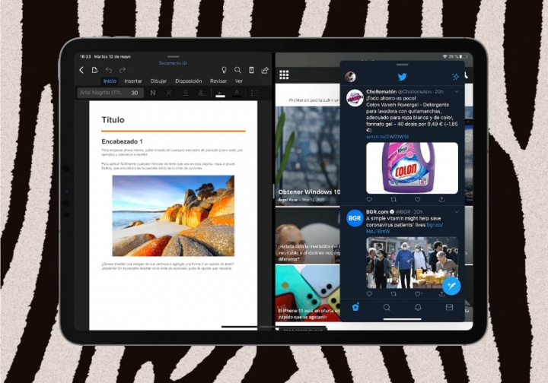This screenshot has width=548, height=383.
Task: Tap the Twitter slide-over grab handle
Action: [x=403, y=65]
